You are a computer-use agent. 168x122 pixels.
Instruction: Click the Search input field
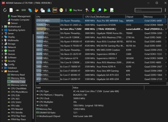click(148, 10)
